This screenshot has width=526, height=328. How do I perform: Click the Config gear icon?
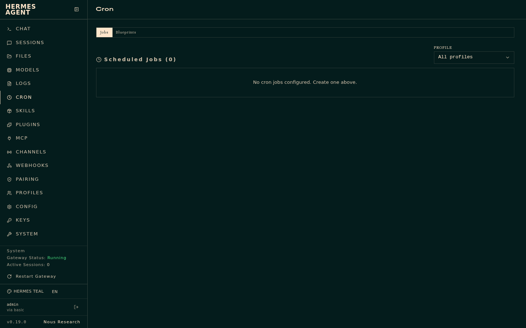tap(9, 207)
